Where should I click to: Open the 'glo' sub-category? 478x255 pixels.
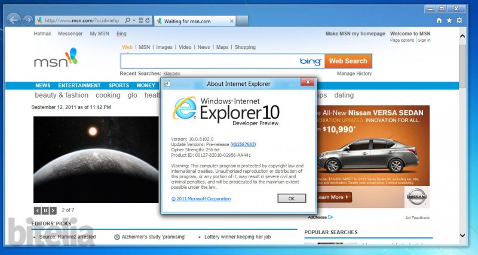coord(132,95)
